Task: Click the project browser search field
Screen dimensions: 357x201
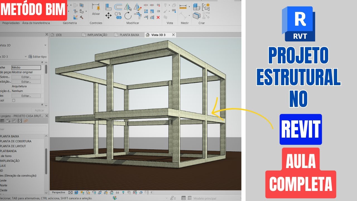Action: [23, 129]
